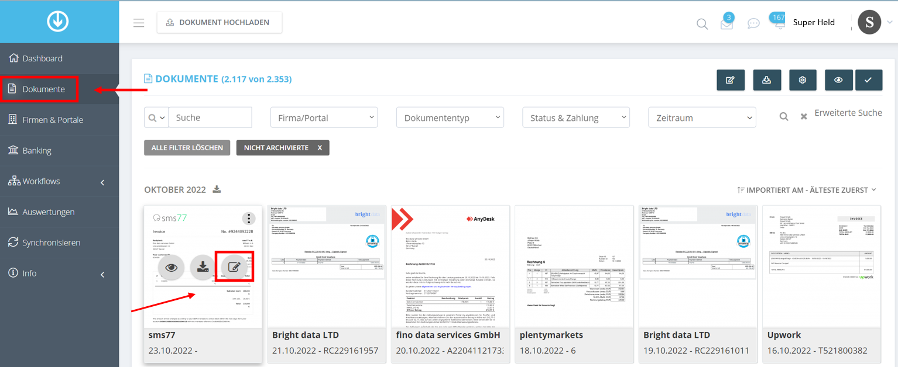898x367 pixels.
Task: Open plentymarkets invoice thumbnail
Action: 574,266
